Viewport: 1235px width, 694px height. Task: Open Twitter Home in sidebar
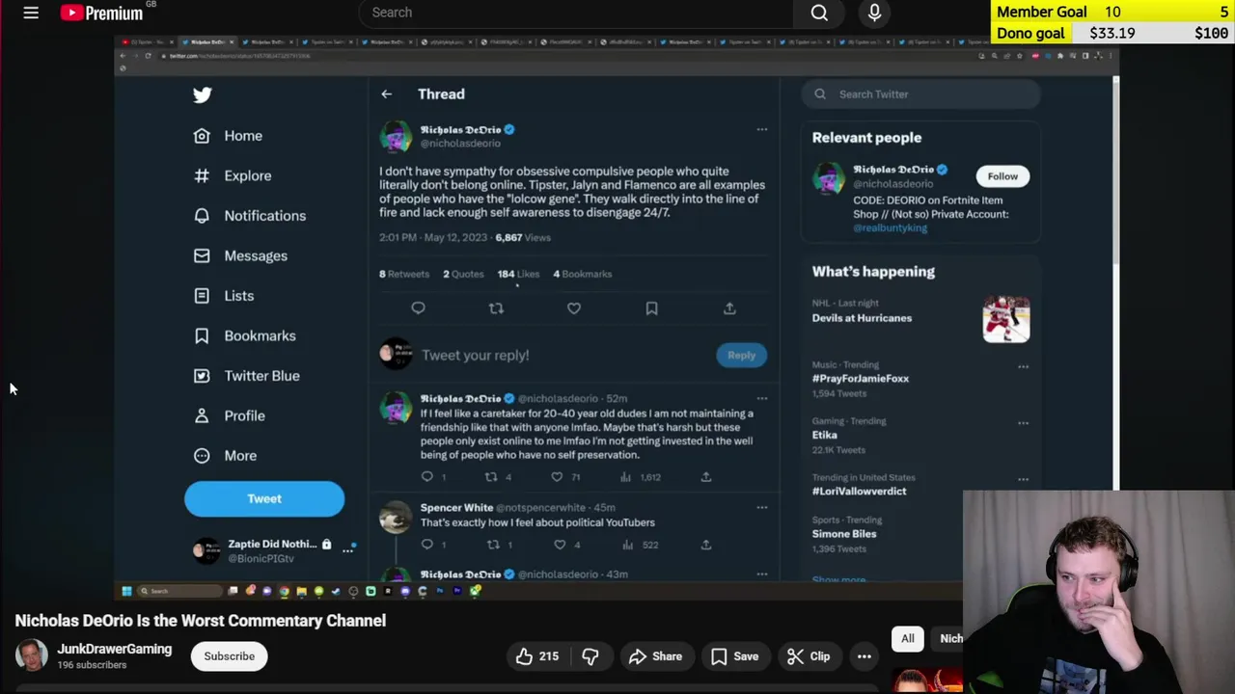click(228, 136)
